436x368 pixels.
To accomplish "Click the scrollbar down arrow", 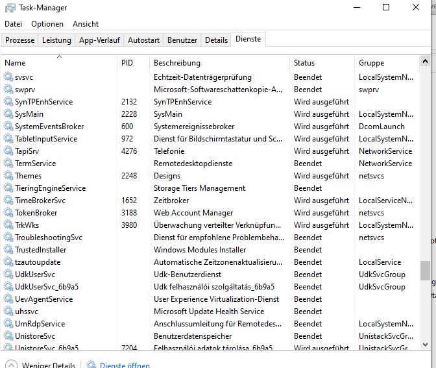I will click(x=425, y=345).
